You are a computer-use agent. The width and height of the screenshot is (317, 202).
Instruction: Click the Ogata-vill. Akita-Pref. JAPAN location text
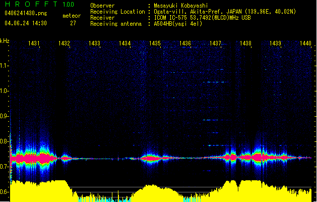[x=225, y=12]
